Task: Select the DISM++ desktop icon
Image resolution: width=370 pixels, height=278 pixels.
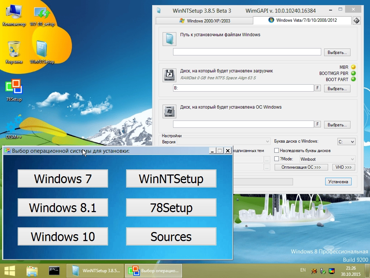Action: pos(14,127)
